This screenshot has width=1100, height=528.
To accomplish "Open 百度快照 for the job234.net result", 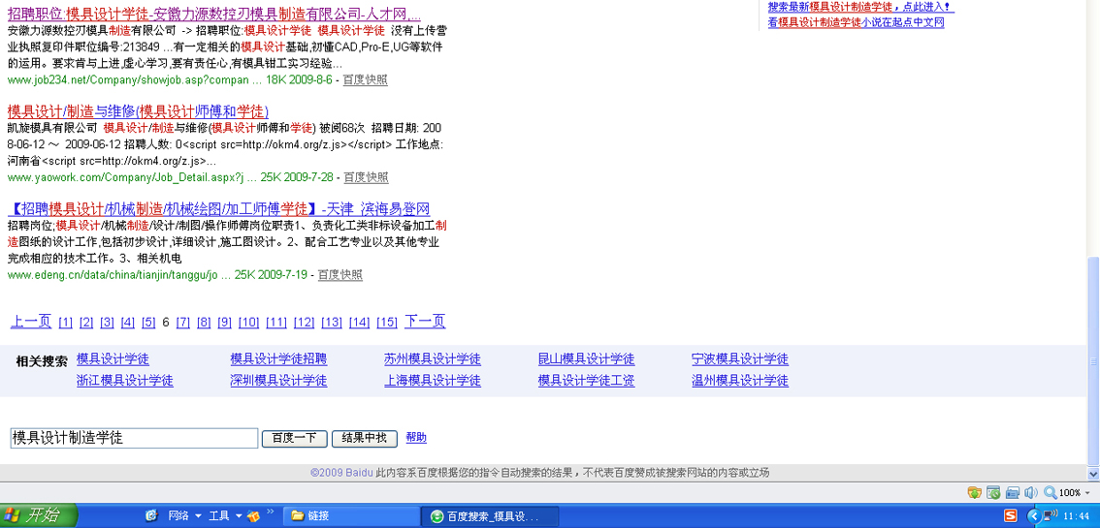I will click(365, 79).
